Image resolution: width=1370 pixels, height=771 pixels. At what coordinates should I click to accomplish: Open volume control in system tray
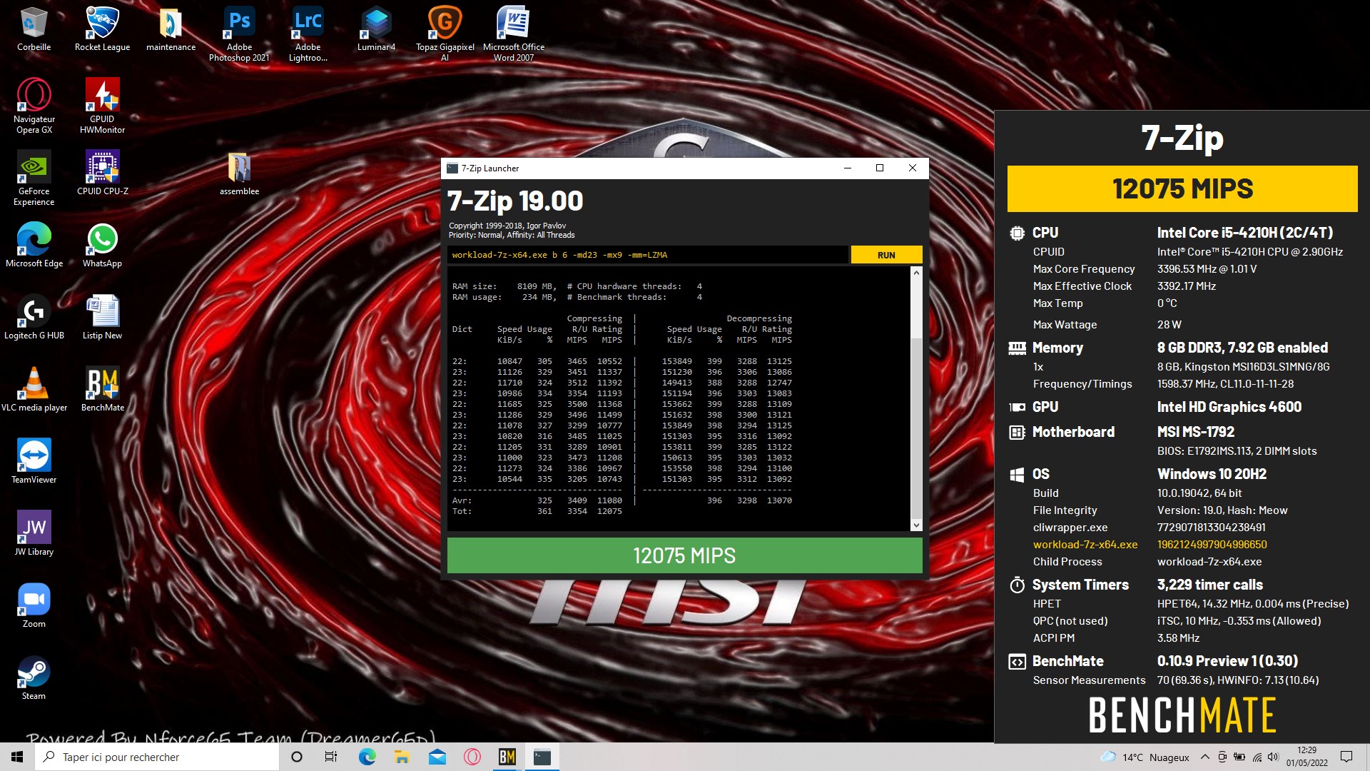tap(1274, 757)
